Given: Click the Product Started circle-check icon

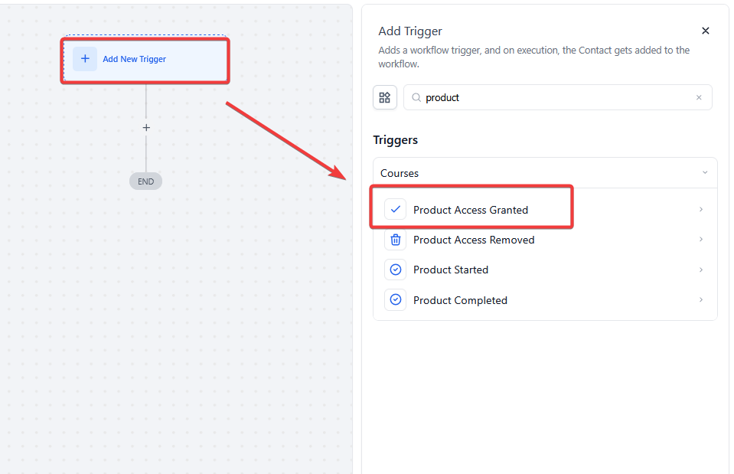Looking at the screenshot, I should pyautogui.click(x=396, y=270).
